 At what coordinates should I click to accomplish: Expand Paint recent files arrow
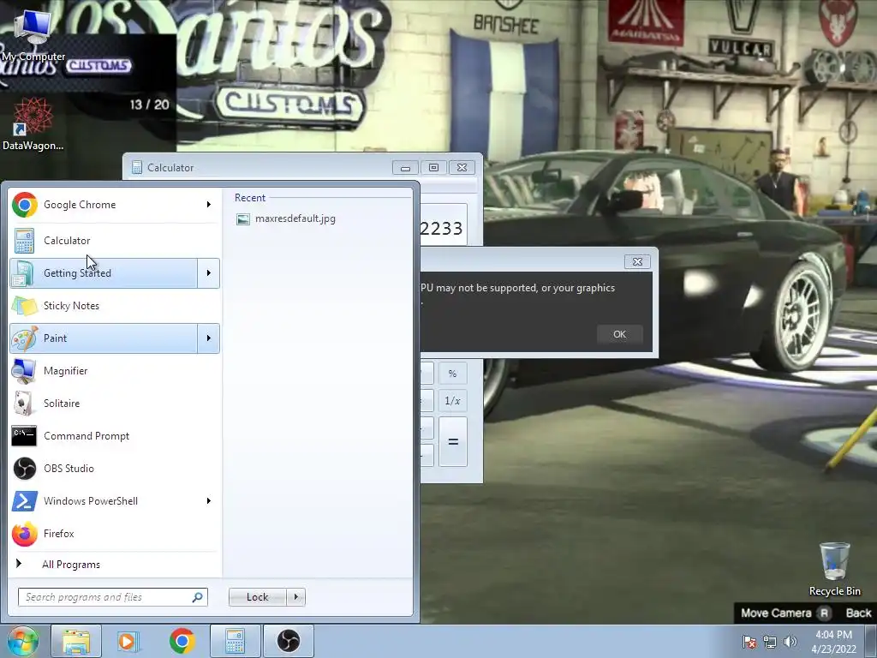click(209, 338)
